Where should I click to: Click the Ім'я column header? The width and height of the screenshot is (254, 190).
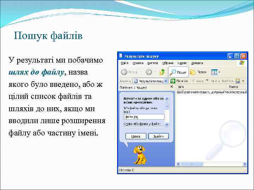(200, 87)
